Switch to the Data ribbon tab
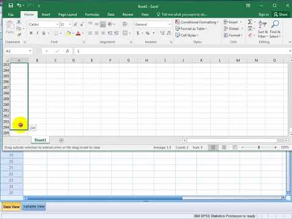The height and width of the screenshot is (219, 292). pyautogui.click(x=111, y=15)
